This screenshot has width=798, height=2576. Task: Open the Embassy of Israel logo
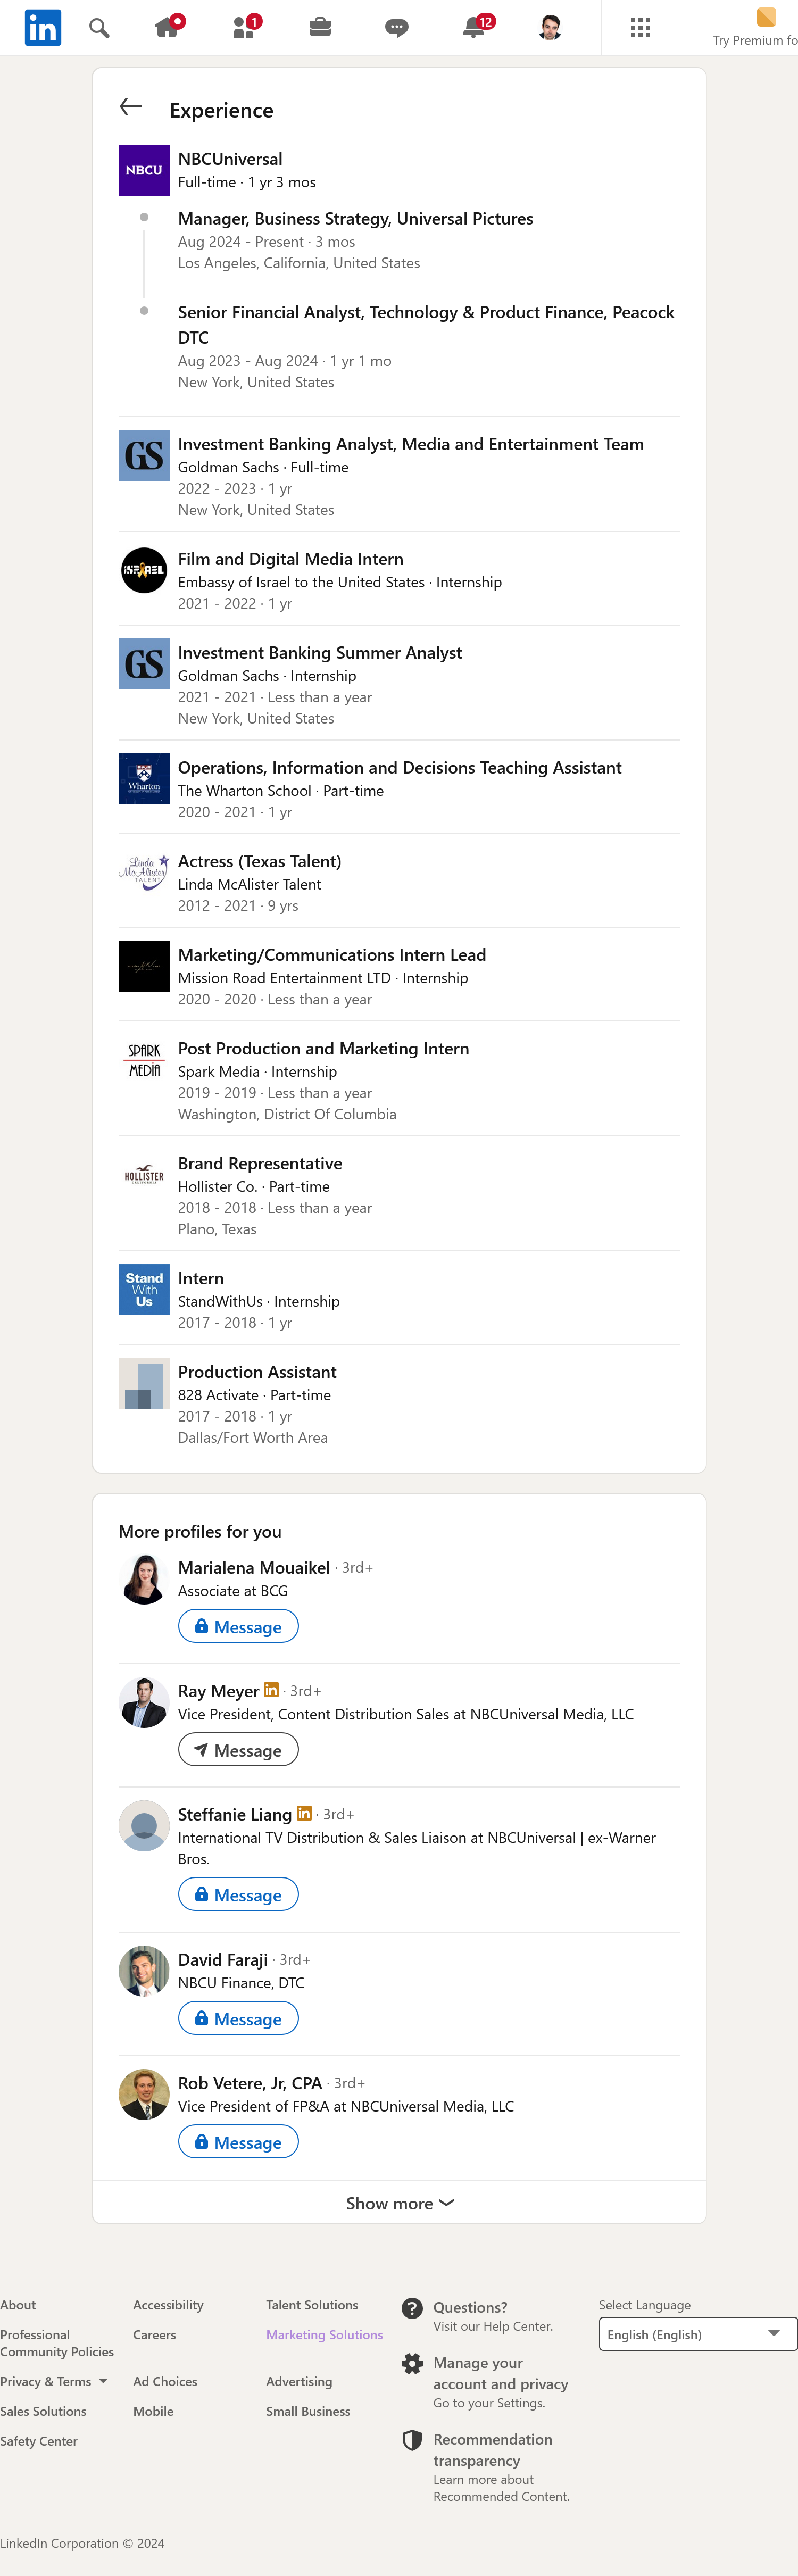(144, 570)
